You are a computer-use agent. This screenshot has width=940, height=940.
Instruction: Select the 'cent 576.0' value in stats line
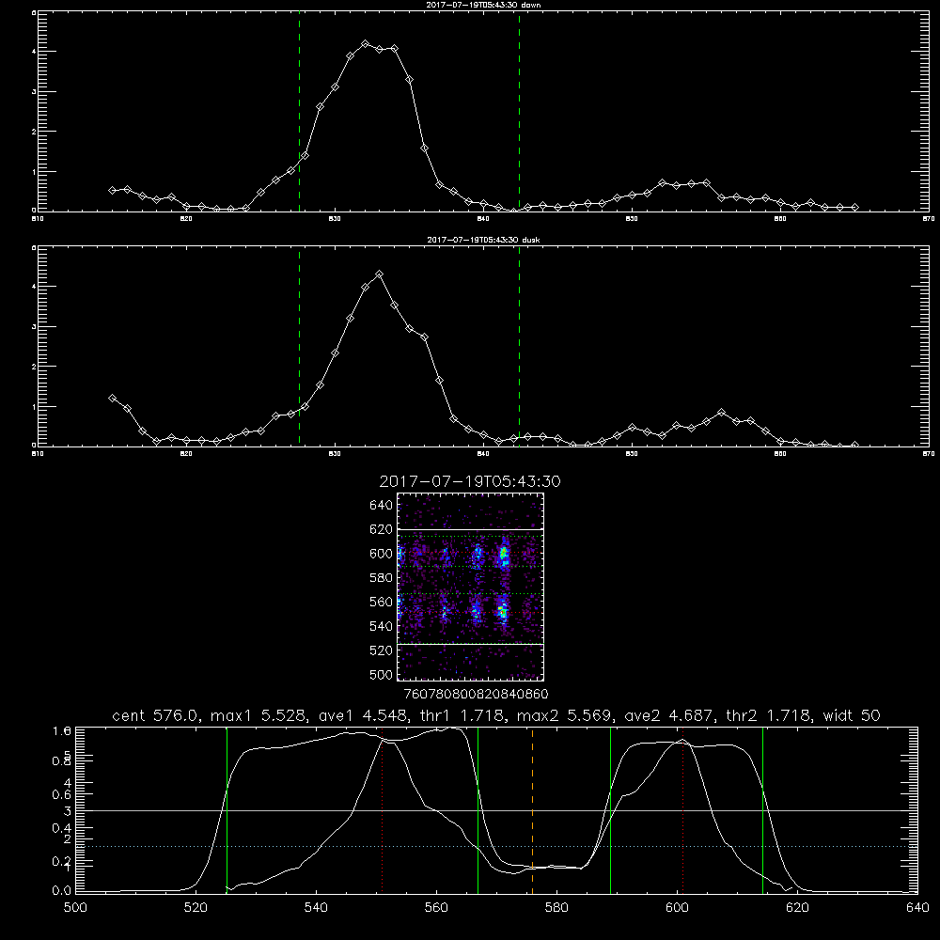tap(158, 715)
